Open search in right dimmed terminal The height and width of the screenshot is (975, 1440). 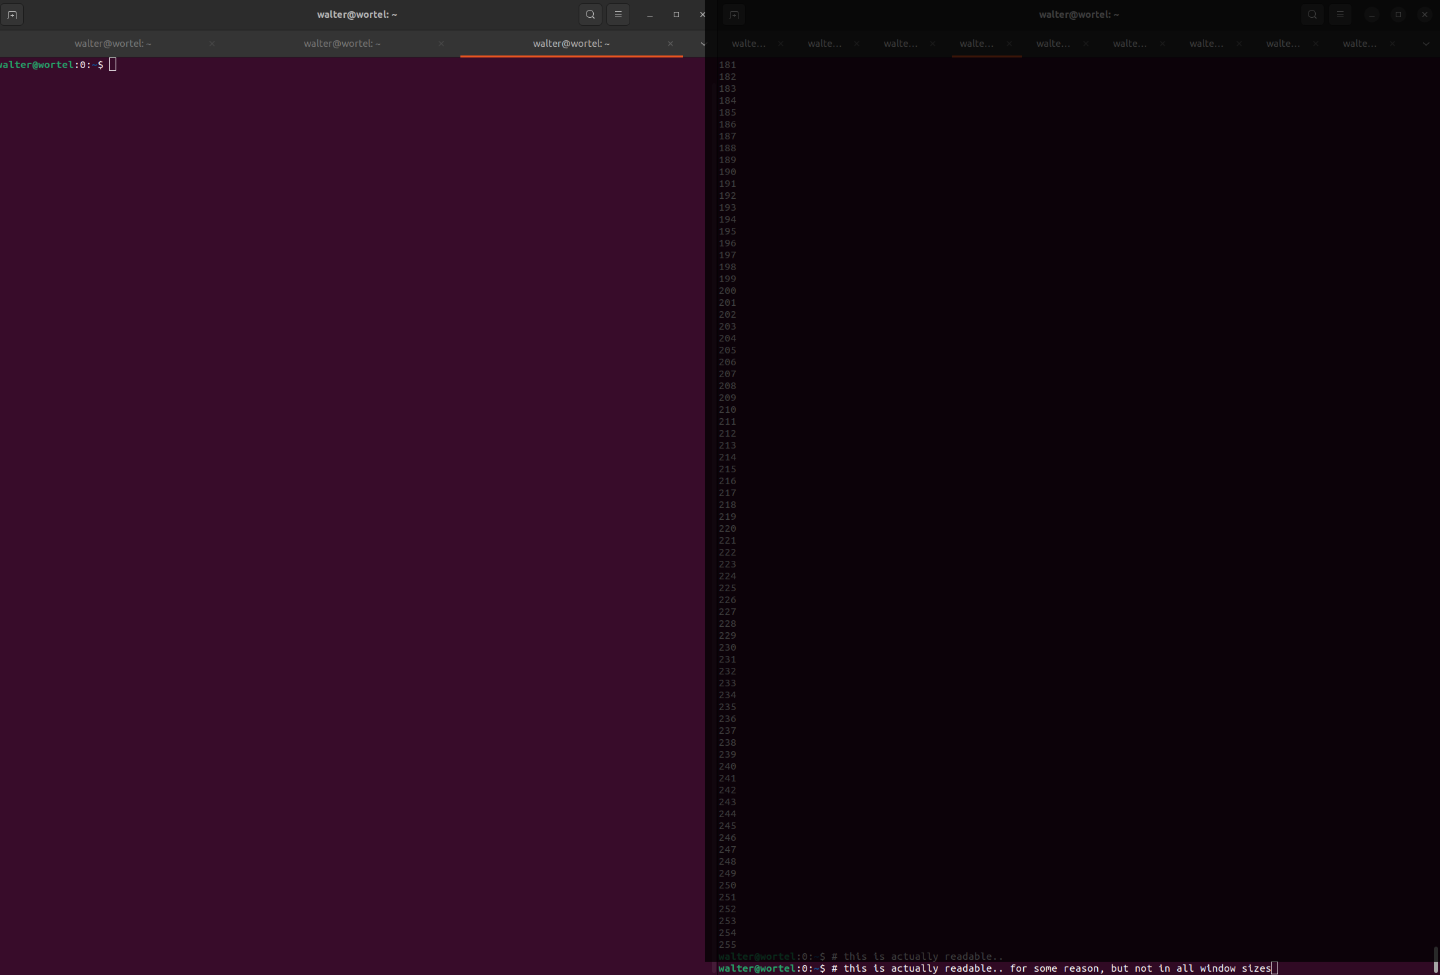tap(1312, 15)
